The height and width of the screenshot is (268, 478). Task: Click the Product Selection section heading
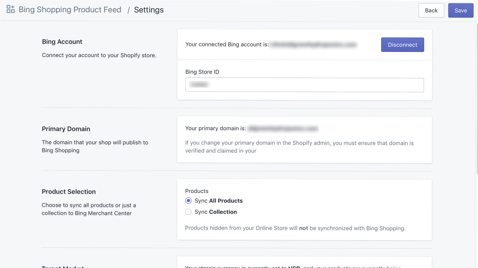(x=69, y=192)
